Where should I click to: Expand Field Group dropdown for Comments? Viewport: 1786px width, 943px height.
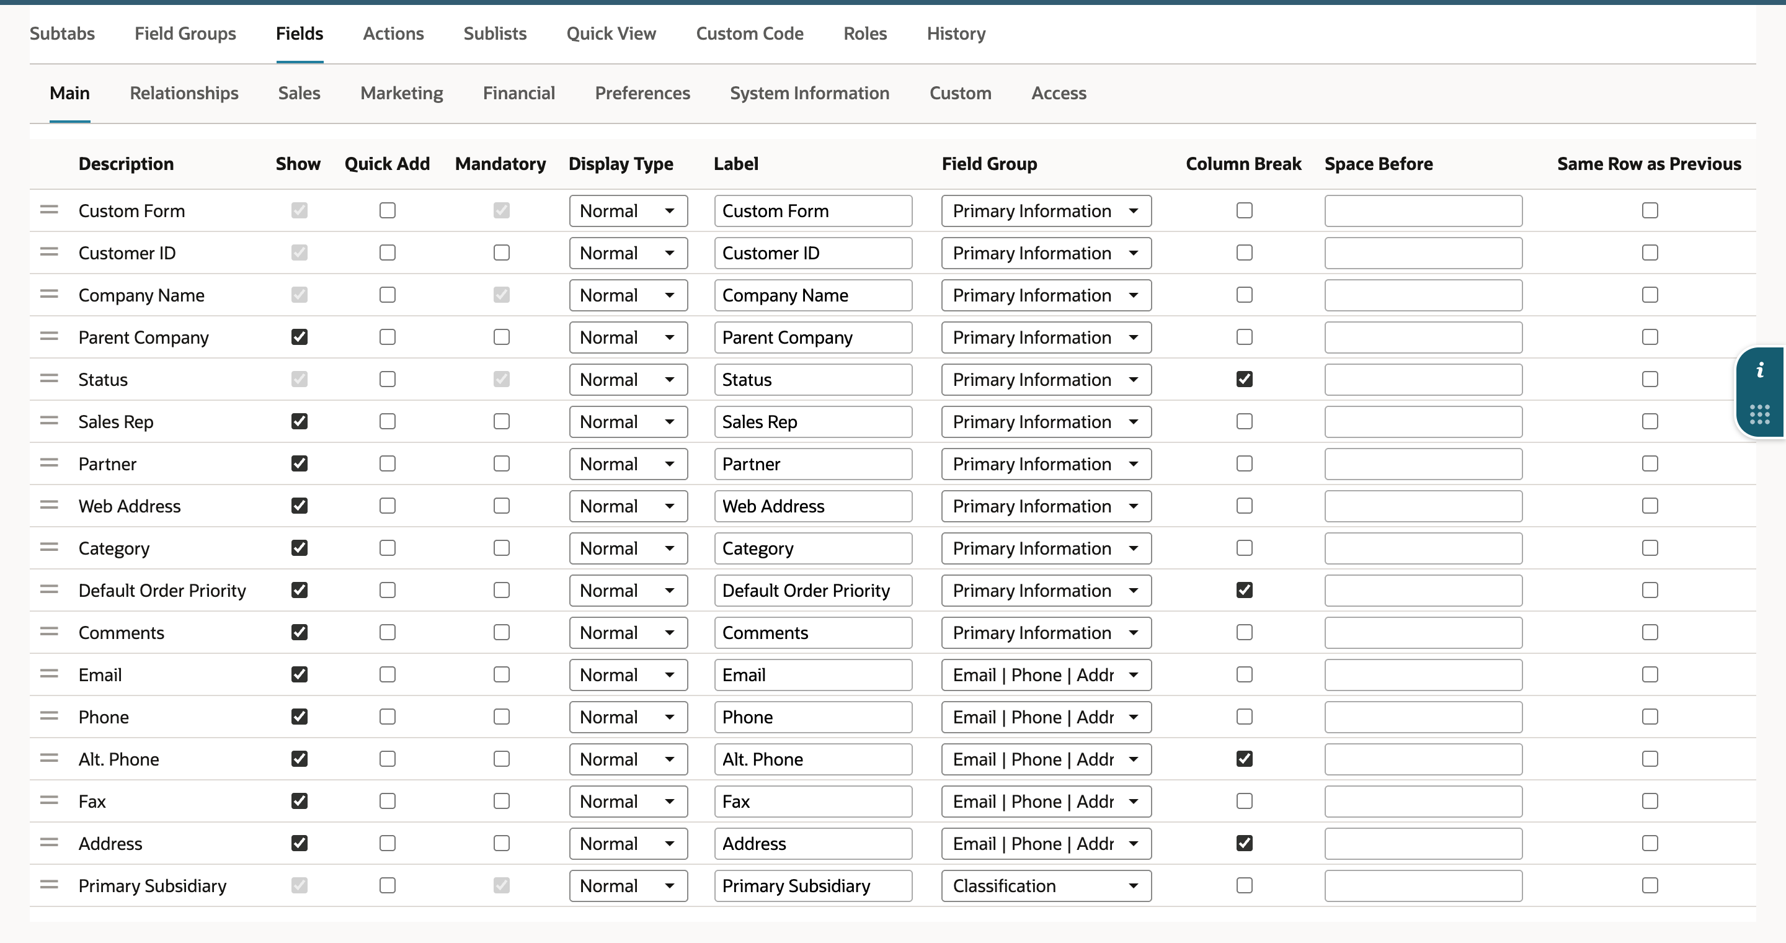click(x=1046, y=632)
